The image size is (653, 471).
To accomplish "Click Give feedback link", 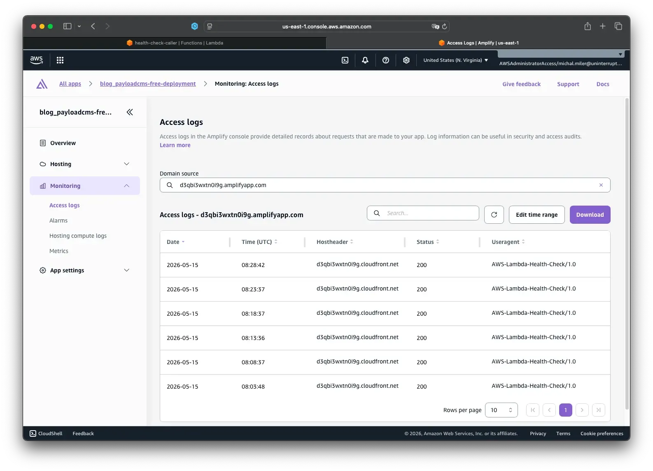I will click(521, 84).
